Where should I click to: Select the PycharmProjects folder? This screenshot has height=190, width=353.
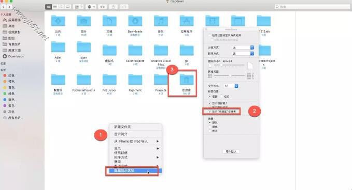tap(84, 80)
